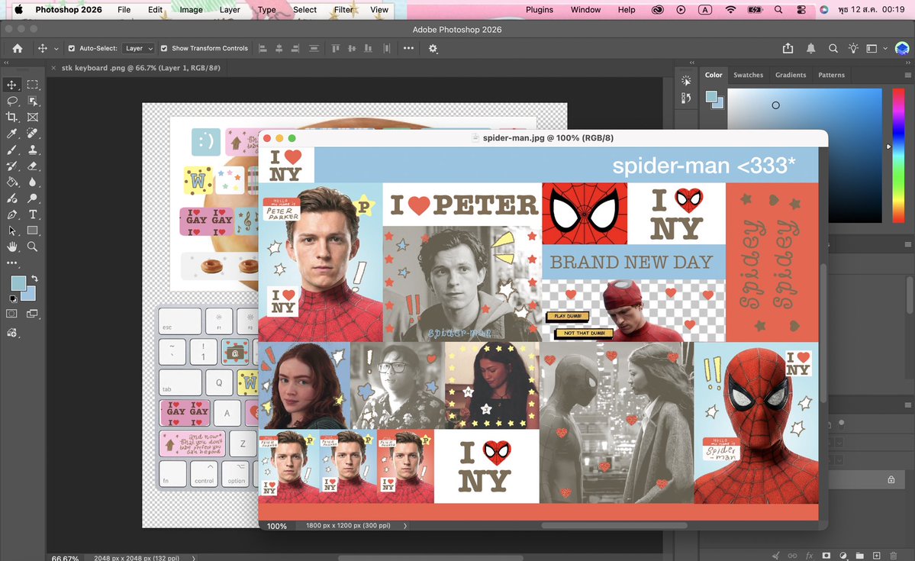Expand the toolbar double-arrow at top left
Viewport: 915px width, 561px height.
[6, 62]
